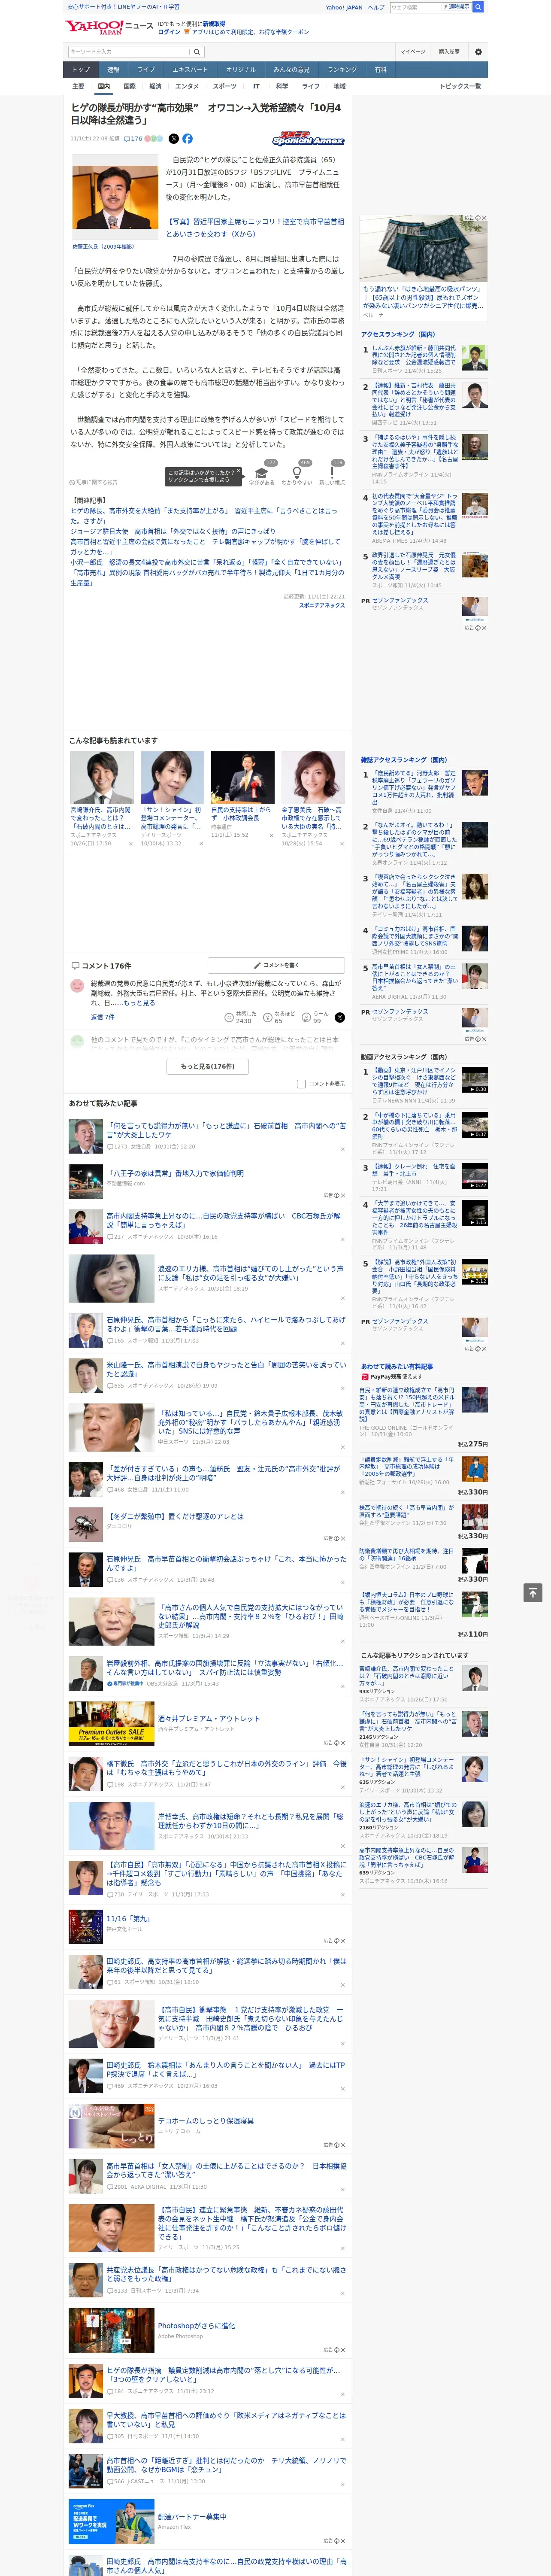The height and width of the screenshot is (2576, 551).
Task: Expand all comments with もっと見る(176件)
Action: pyautogui.click(x=208, y=1067)
